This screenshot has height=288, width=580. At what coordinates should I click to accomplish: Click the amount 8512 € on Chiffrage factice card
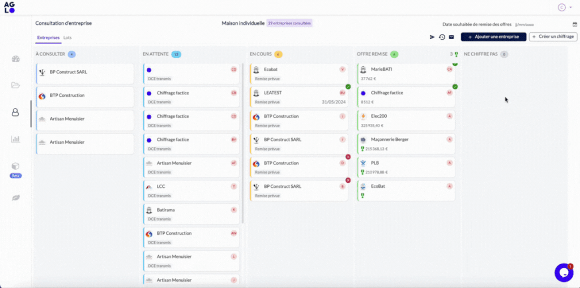tap(367, 102)
